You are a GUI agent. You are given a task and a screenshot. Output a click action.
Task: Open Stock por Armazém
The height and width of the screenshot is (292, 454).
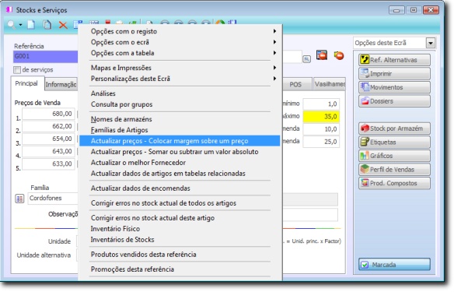[x=394, y=128]
